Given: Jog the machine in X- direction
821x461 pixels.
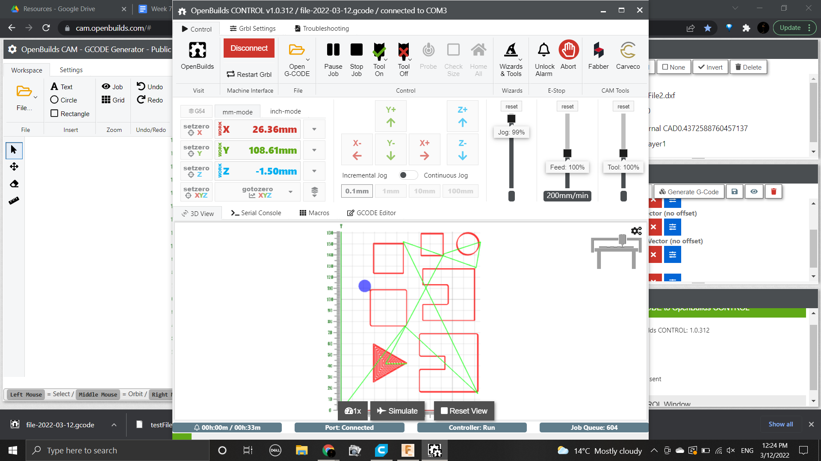Looking at the screenshot, I should 357,149.
